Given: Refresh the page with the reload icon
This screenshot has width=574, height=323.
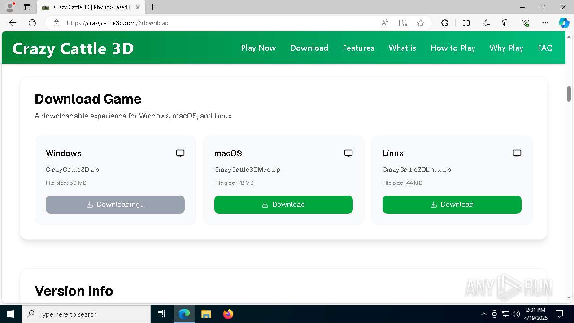Looking at the screenshot, I should pyautogui.click(x=32, y=23).
